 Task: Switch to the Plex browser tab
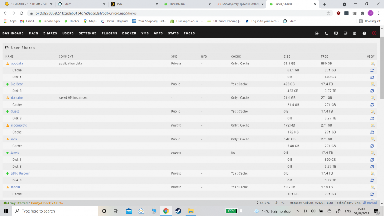[134, 4]
